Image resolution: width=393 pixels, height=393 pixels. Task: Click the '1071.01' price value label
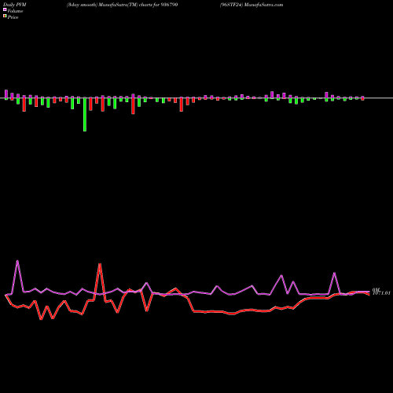tap(381, 293)
